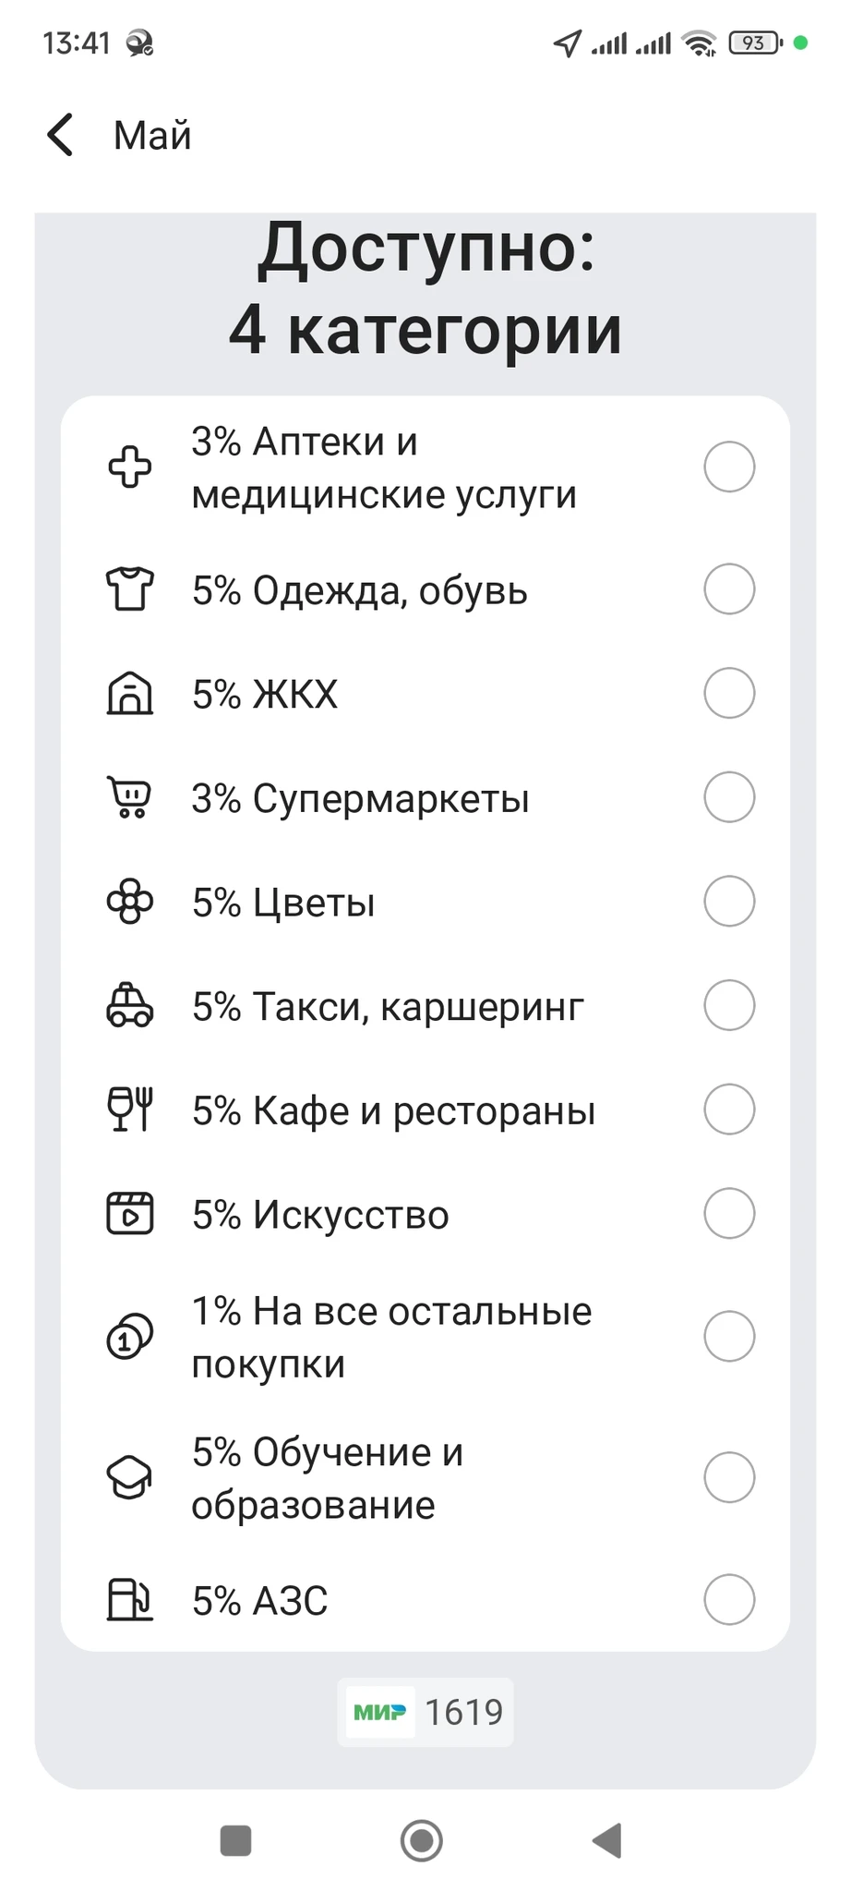Select the 5% Одежда, обувь radio button
Viewport: 851px width, 1892px height.
click(729, 589)
